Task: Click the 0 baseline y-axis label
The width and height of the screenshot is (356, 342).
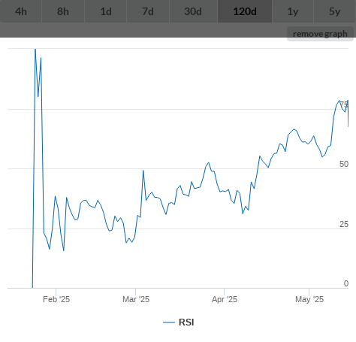Action: [x=346, y=283]
